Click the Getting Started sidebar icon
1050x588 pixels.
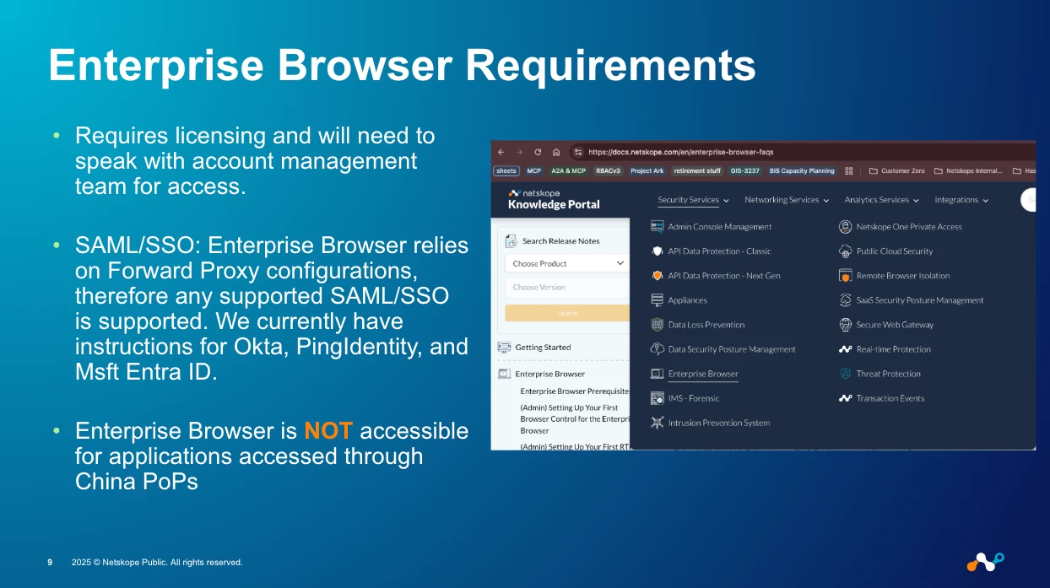point(504,348)
